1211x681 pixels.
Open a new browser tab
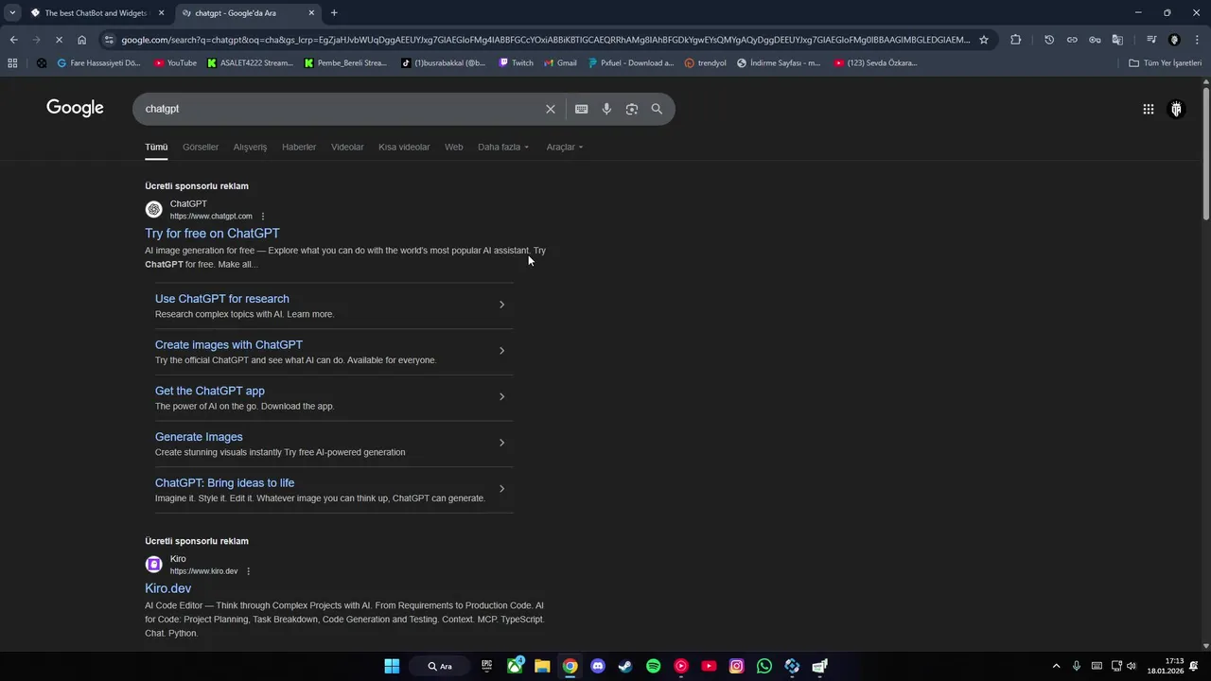tap(334, 12)
